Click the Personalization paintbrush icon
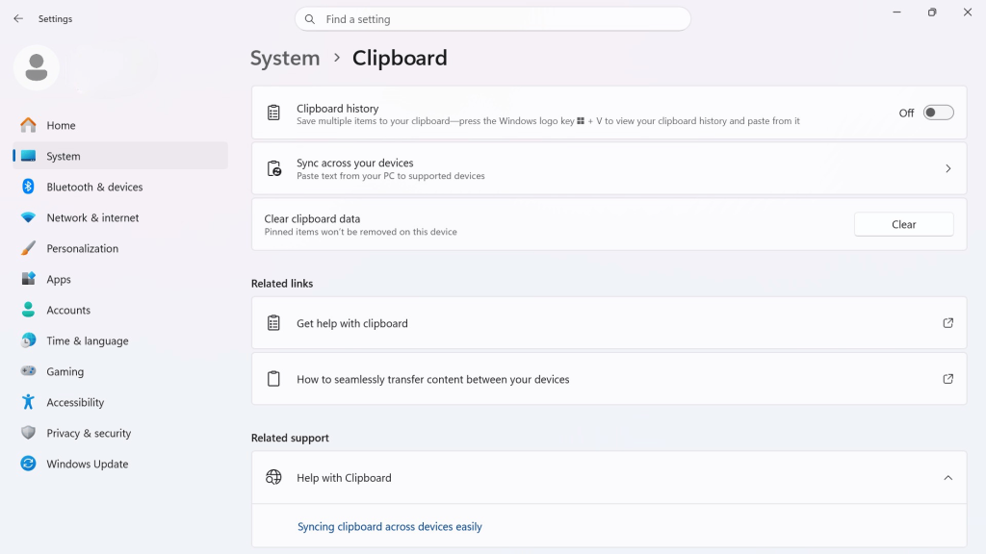 point(28,248)
